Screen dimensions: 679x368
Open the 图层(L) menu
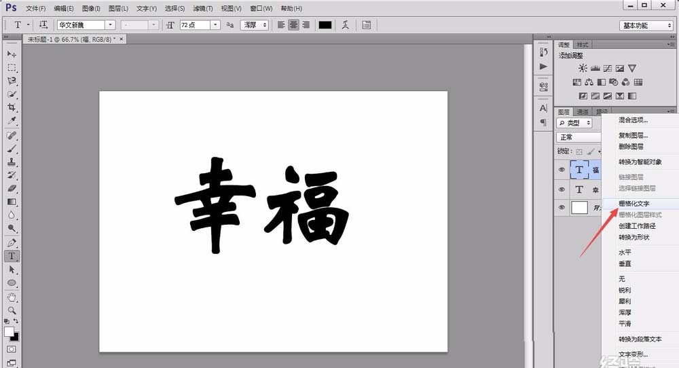click(x=118, y=8)
